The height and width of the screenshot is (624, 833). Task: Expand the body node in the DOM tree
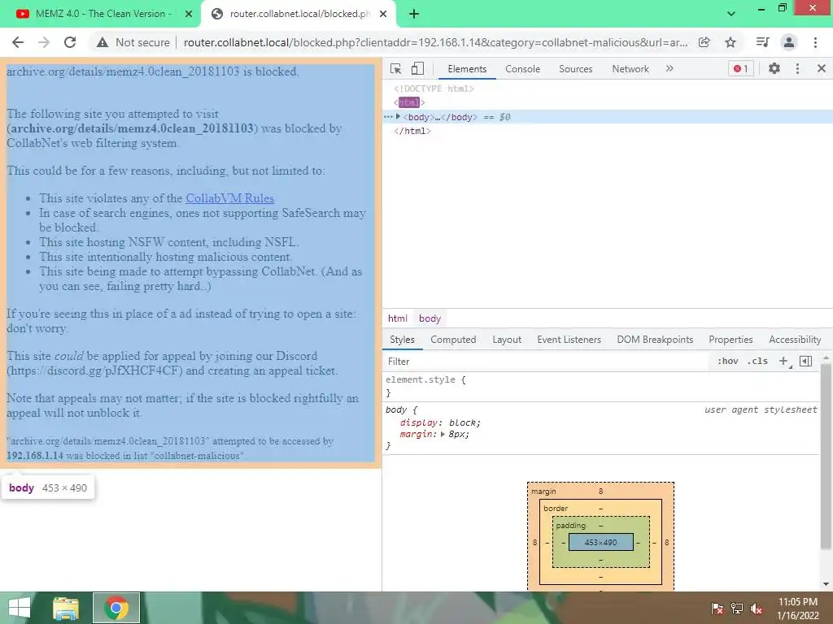click(x=398, y=117)
